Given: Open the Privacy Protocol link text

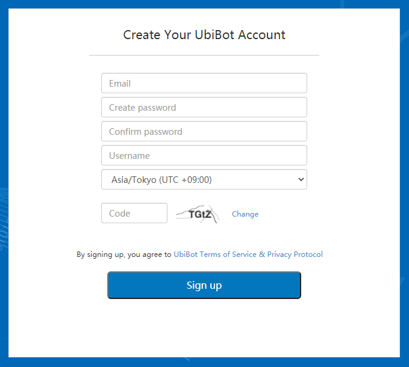Looking at the screenshot, I should (x=295, y=254).
